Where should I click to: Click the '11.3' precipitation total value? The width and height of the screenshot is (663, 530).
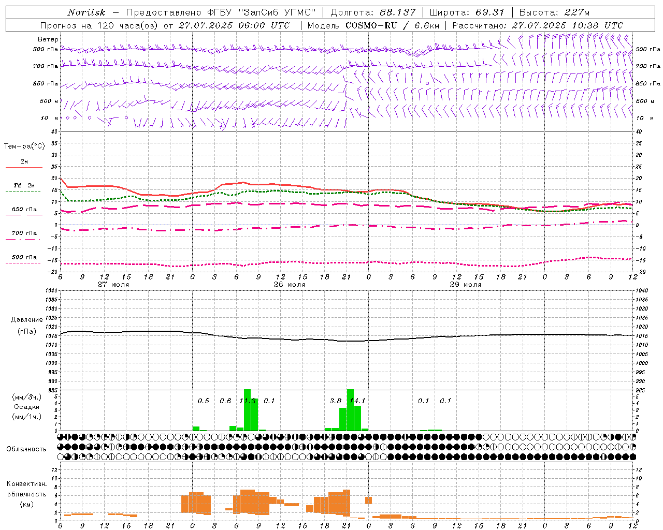pos(248,401)
